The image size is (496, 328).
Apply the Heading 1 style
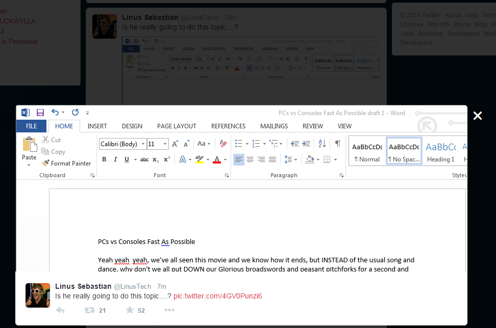[x=441, y=152]
